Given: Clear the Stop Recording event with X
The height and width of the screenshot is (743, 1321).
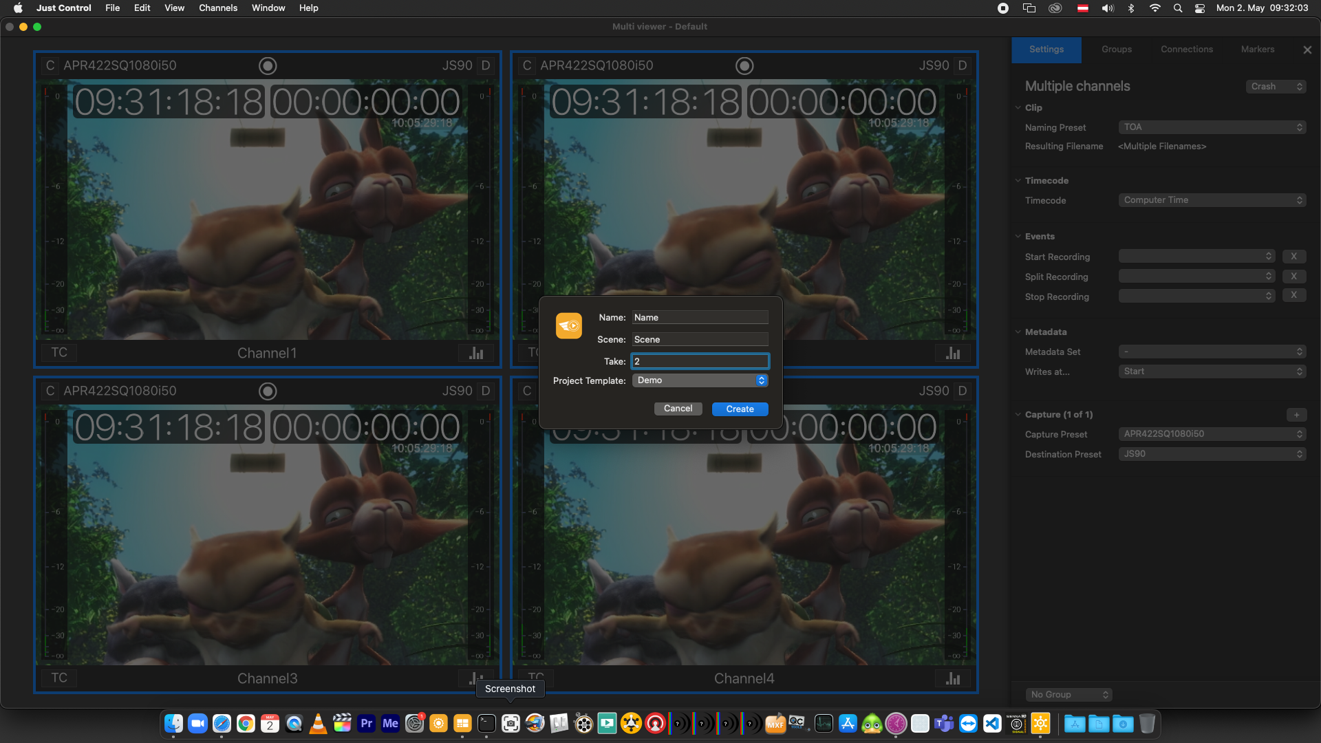Looking at the screenshot, I should (x=1293, y=295).
